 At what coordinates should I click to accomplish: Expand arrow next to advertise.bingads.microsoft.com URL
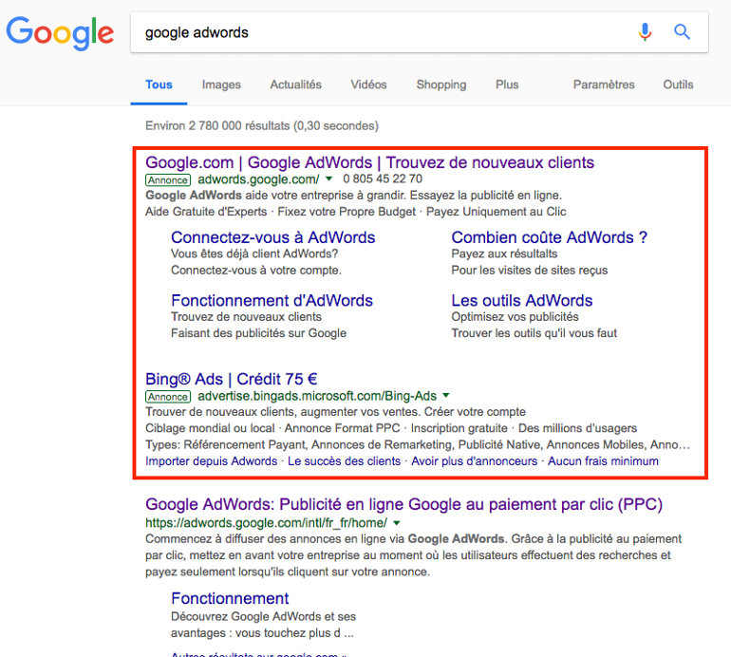pos(445,395)
